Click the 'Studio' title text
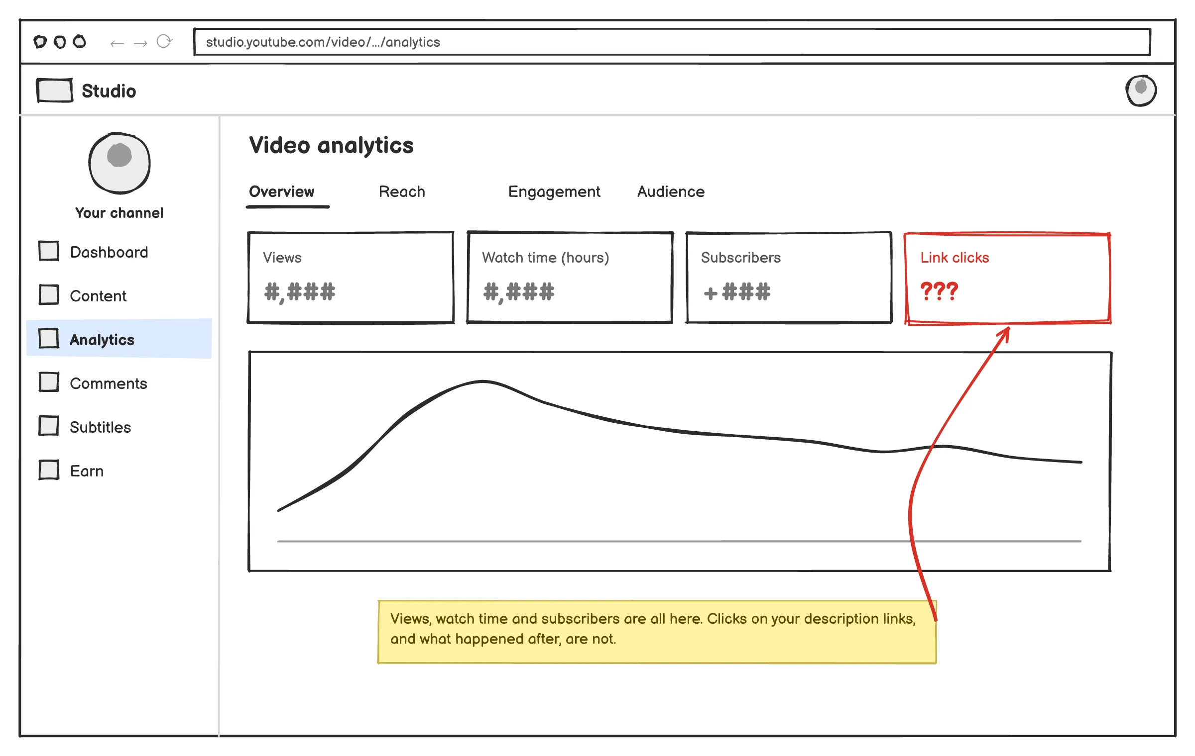Viewport: 1195px width, 756px height. point(109,91)
